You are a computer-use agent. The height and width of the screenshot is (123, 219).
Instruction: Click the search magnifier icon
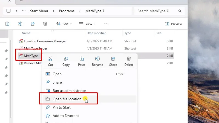point(180,11)
